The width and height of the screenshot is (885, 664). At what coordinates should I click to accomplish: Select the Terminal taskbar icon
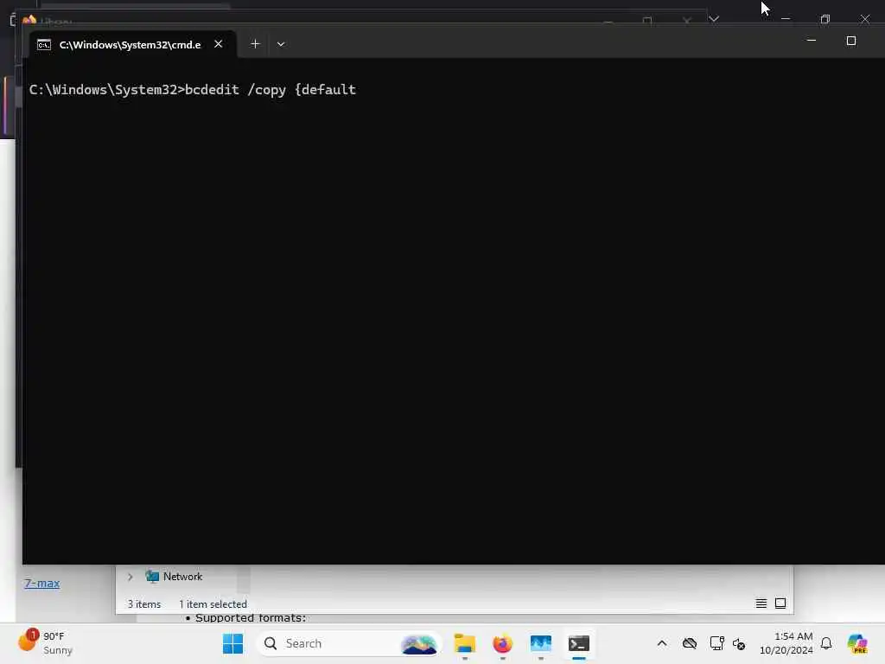pos(579,643)
